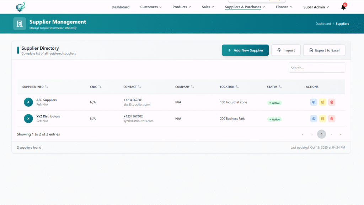Open the Finance menu
The image size is (364, 205).
[x=284, y=7]
